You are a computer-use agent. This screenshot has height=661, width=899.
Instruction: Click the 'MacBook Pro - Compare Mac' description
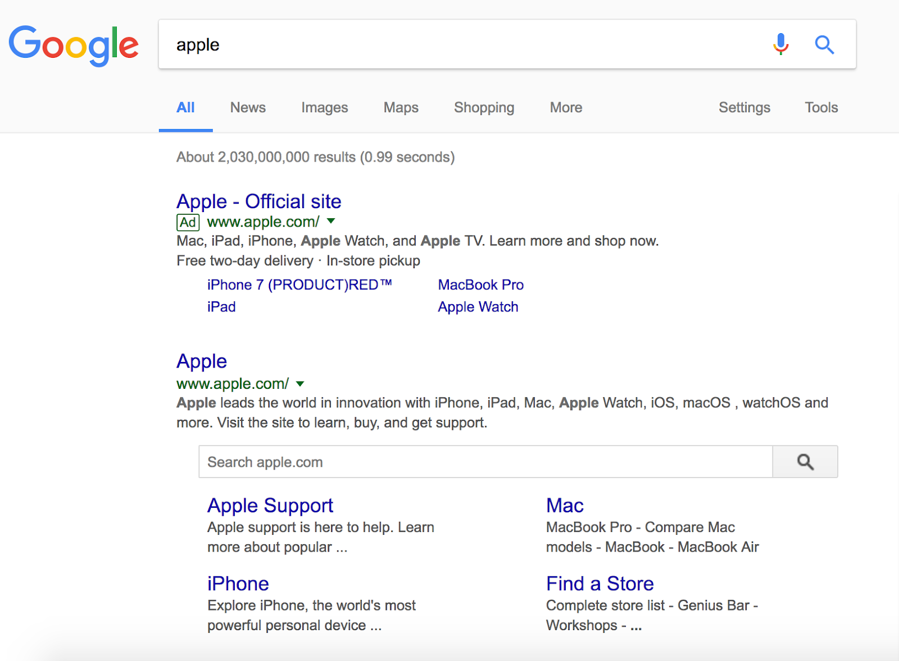pyautogui.click(x=652, y=537)
